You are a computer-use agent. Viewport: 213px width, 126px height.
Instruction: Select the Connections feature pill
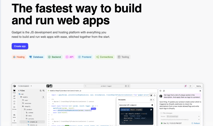(x=105, y=57)
